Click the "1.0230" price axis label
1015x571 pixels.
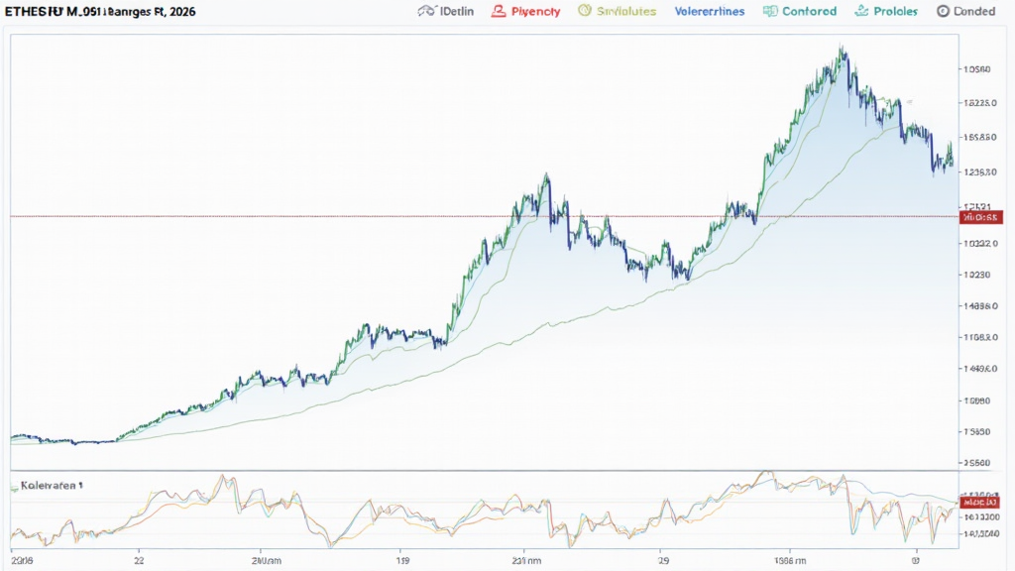(978, 275)
